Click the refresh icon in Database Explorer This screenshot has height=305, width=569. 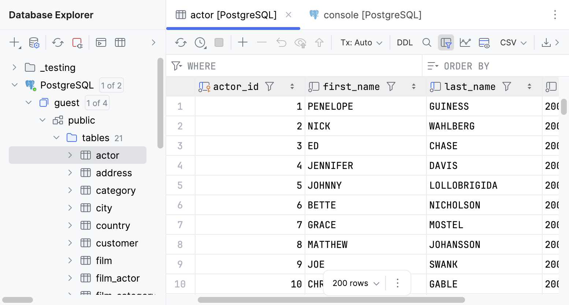pyautogui.click(x=57, y=42)
